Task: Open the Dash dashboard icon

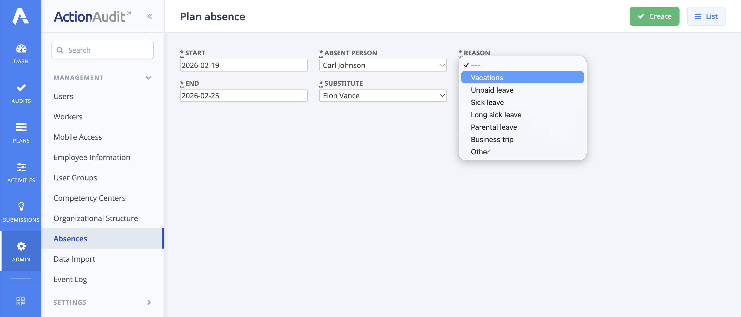Action: tap(21, 49)
